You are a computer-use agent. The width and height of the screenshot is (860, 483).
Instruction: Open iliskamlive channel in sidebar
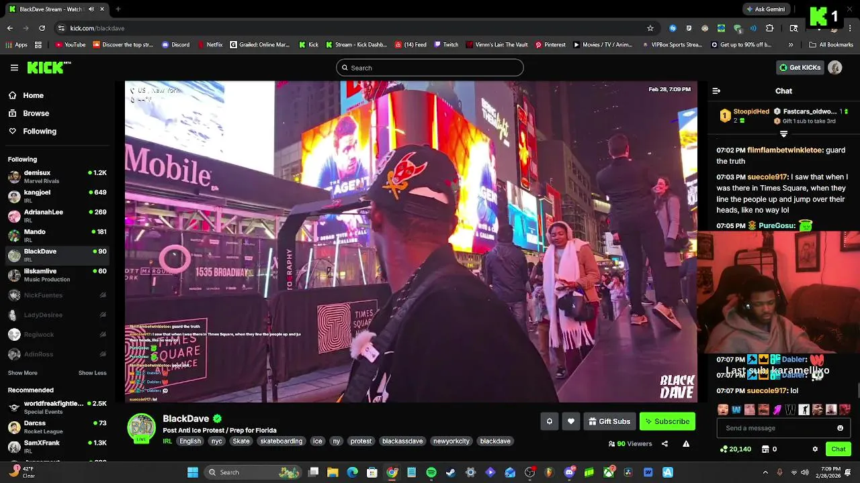57,275
